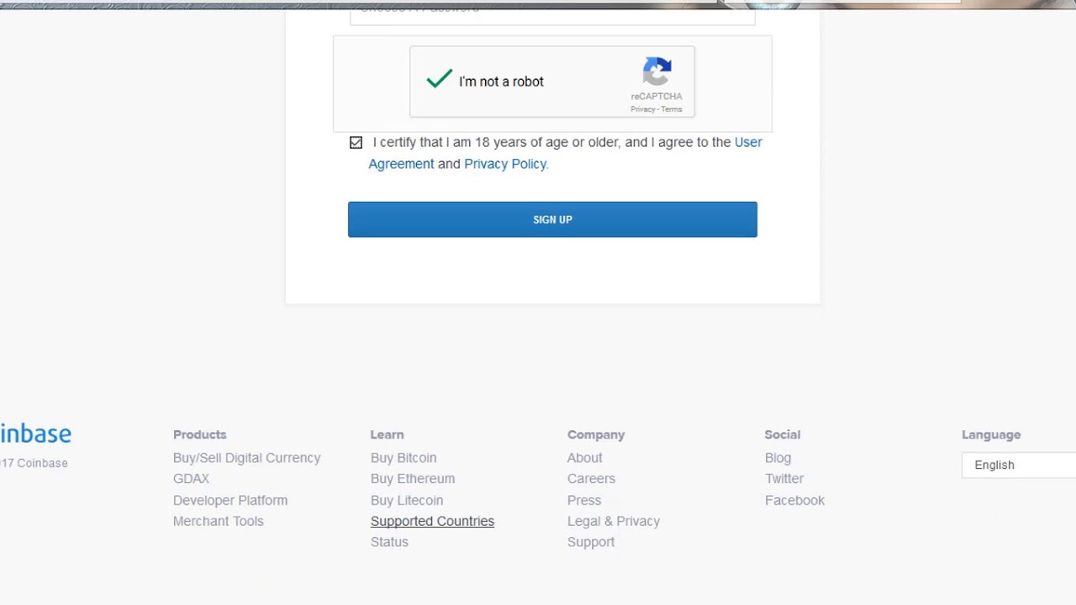Uncheck the age certification checkbox
This screenshot has height=605, width=1076.
click(x=356, y=143)
